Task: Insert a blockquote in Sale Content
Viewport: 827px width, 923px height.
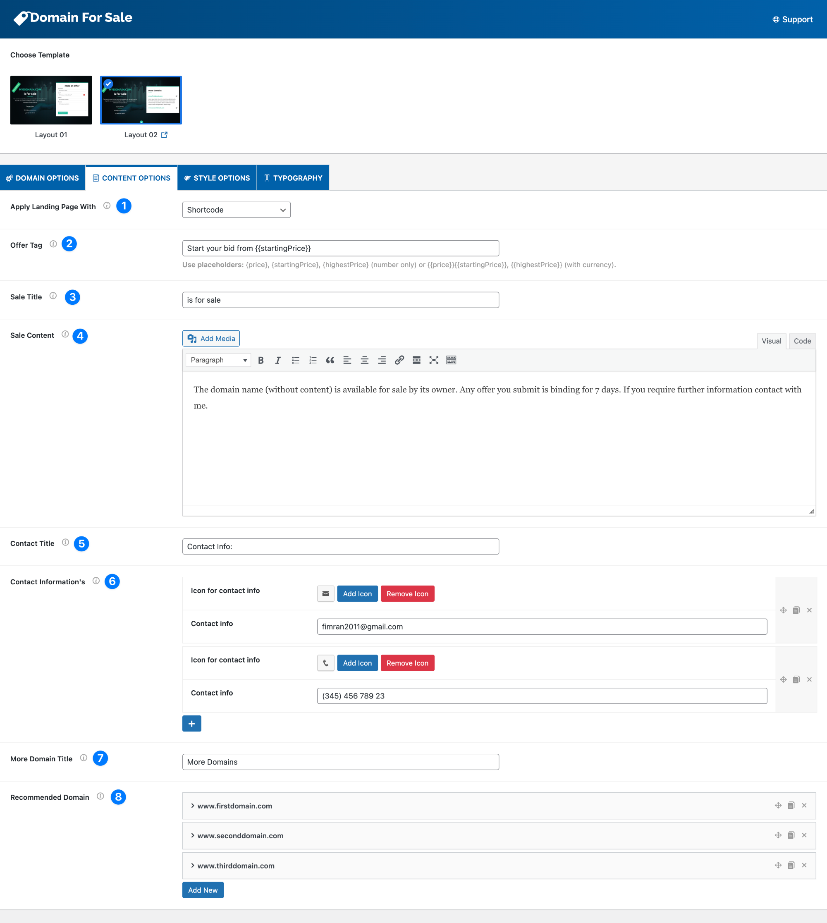Action: (x=330, y=360)
